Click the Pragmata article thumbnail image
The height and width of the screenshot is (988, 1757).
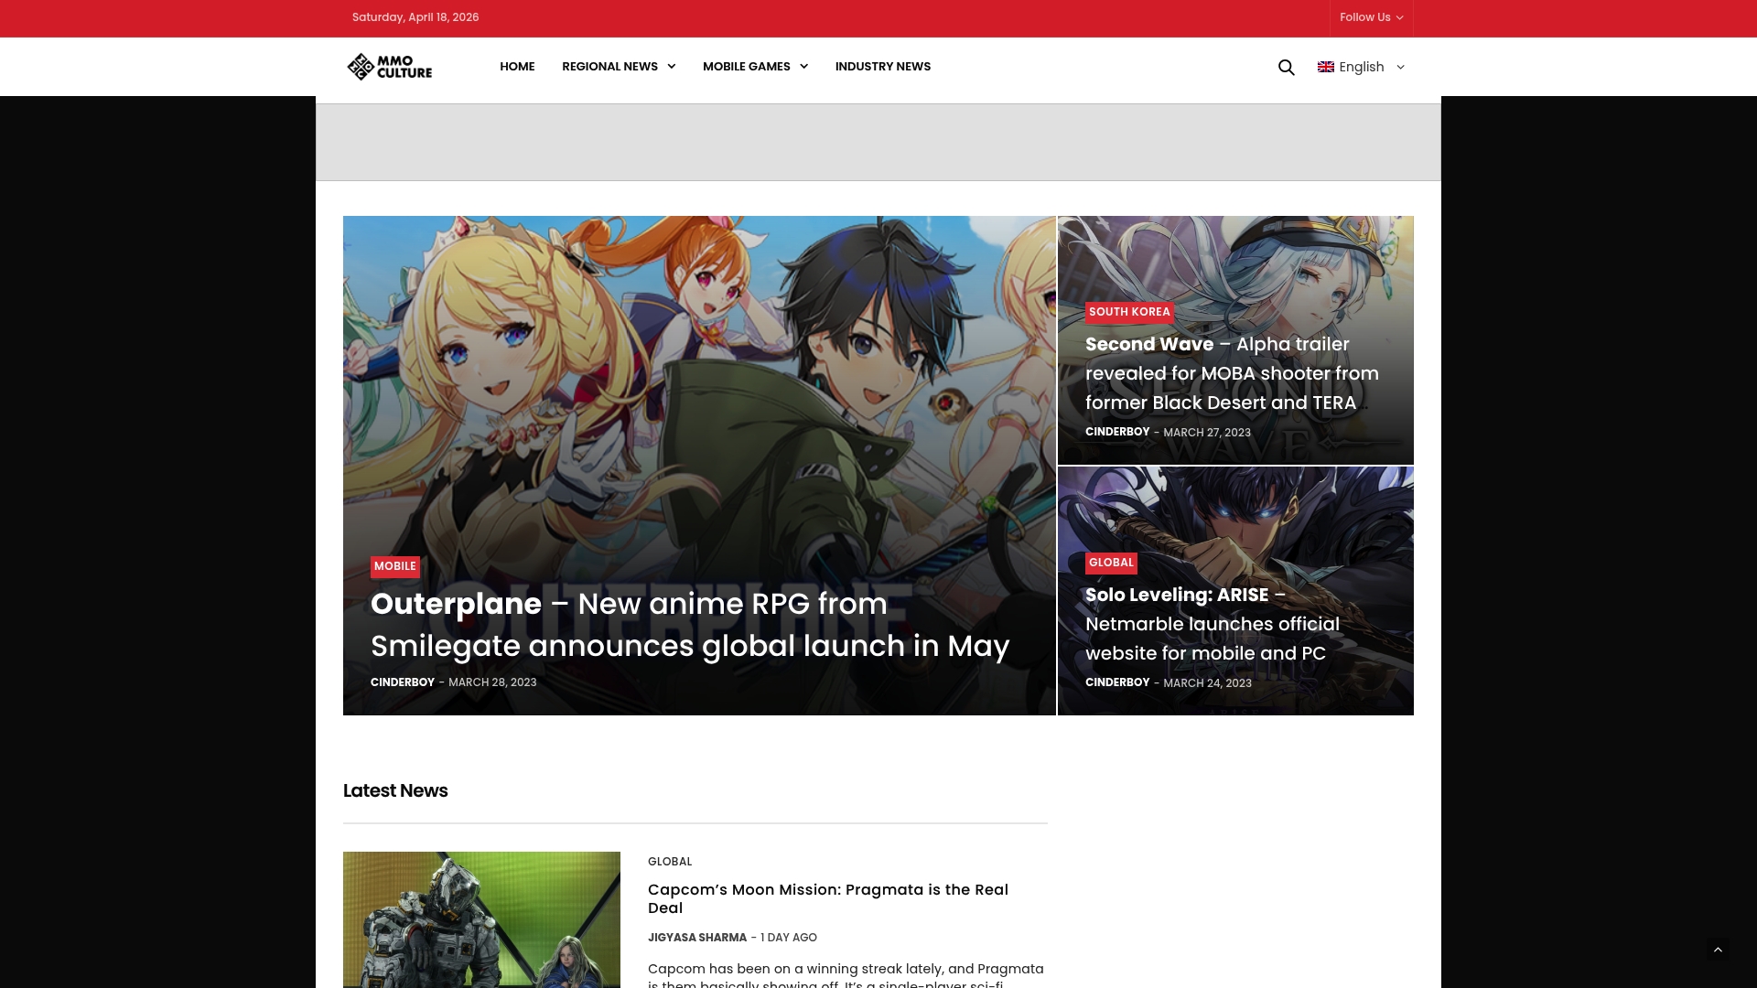click(481, 918)
